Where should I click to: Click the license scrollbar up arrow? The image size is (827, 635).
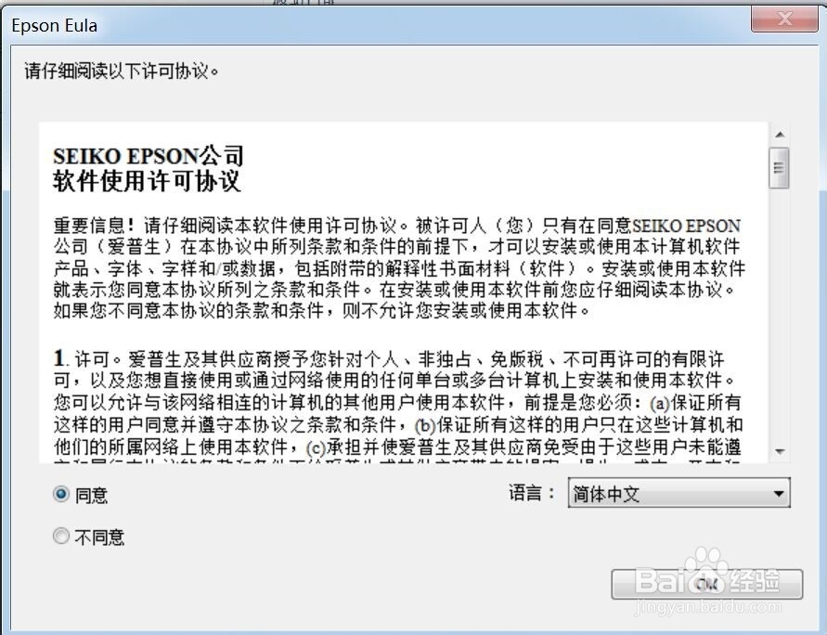coord(780,135)
